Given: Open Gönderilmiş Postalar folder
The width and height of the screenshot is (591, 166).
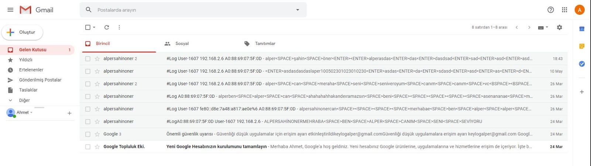Looking at the screenshot, I should (x=40, y=80).
